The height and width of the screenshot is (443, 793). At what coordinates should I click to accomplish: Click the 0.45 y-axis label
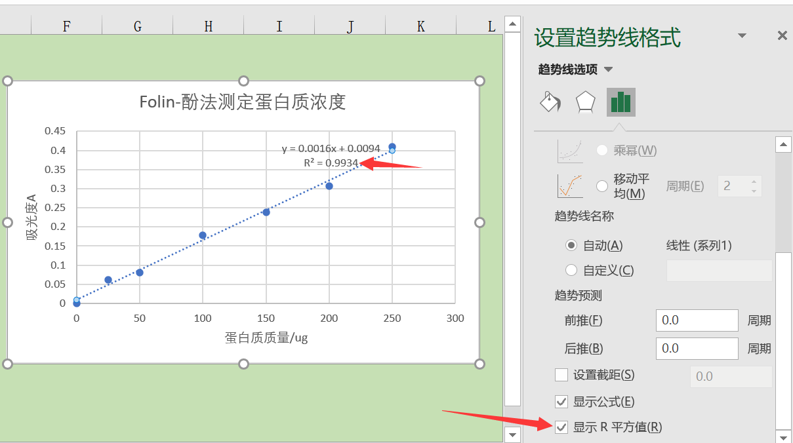click(55, 131)
